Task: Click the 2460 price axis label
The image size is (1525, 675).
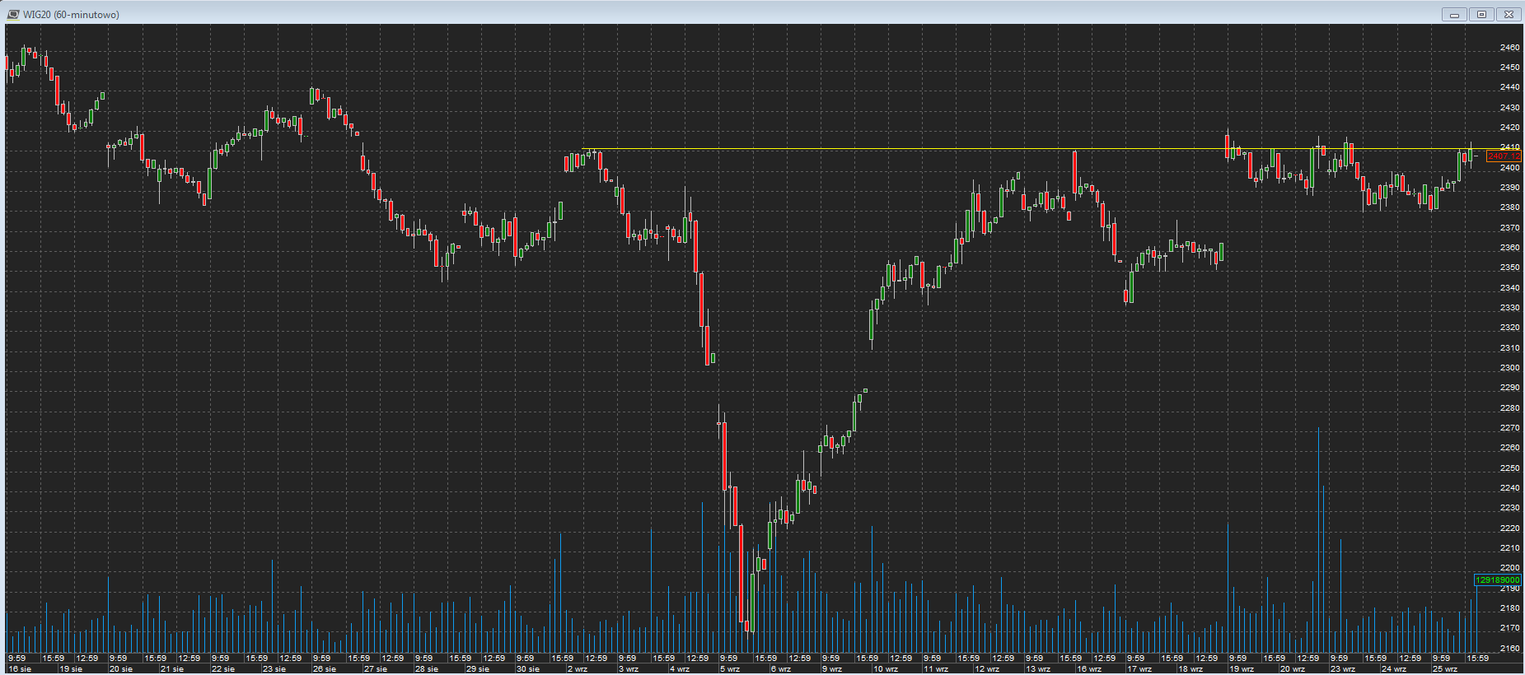Action: point(1510,48)
